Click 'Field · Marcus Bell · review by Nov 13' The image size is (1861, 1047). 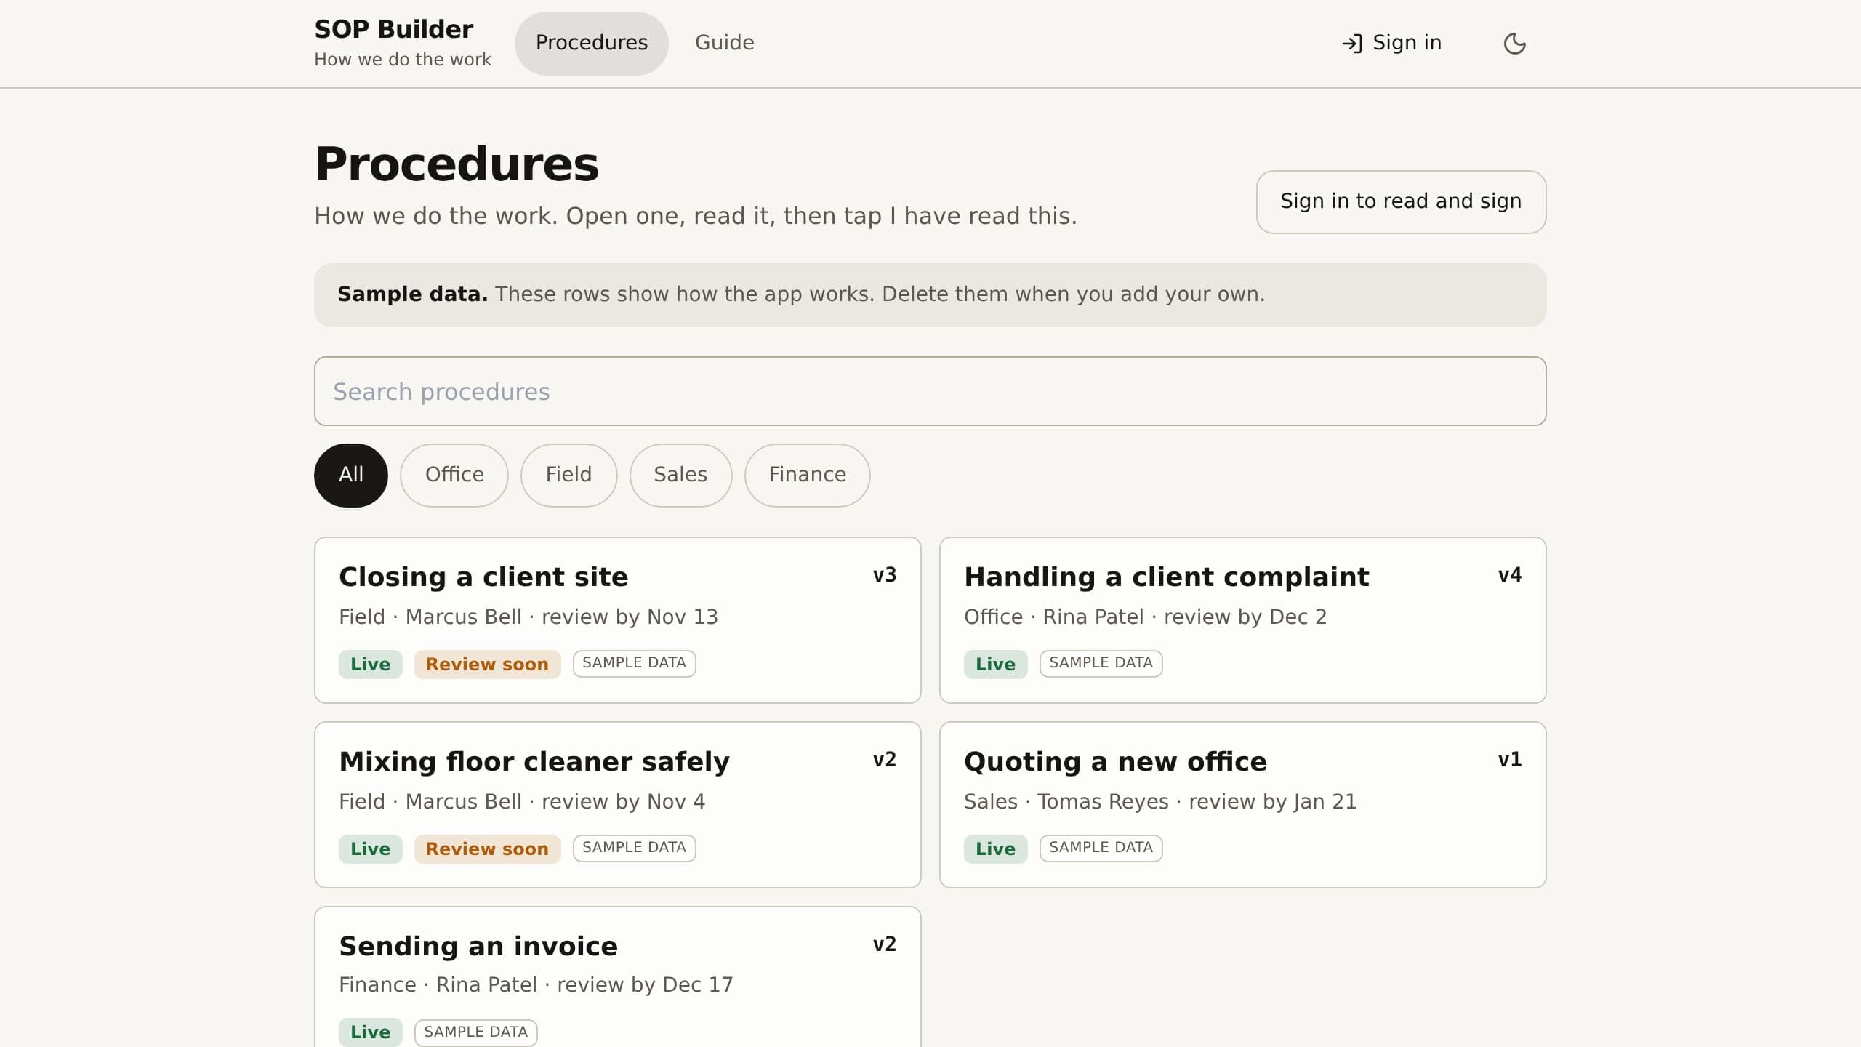[x=528, y=617]
